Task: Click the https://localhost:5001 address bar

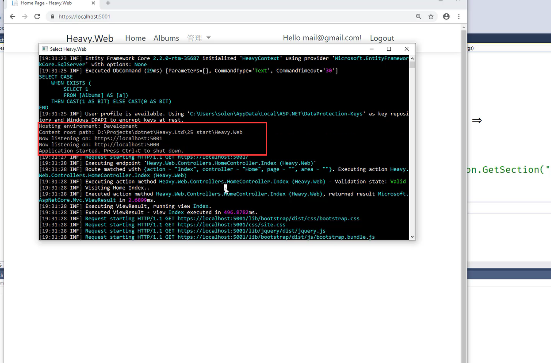Action: 221,16
